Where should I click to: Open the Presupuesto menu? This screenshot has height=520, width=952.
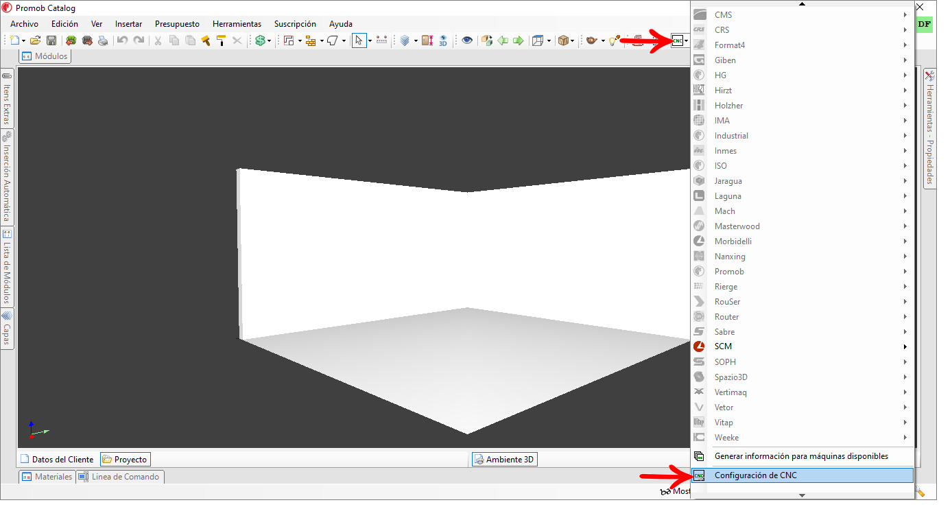[x=177, y=23]
